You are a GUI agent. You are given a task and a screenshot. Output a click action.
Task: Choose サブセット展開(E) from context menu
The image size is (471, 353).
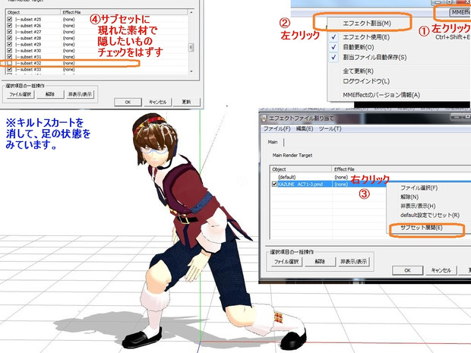(x=422, y=228)
